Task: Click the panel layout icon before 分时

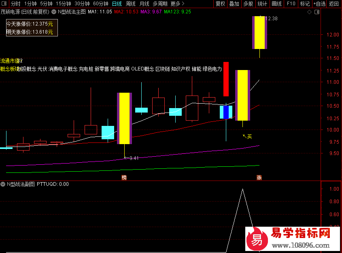Action: pos(4,4)
